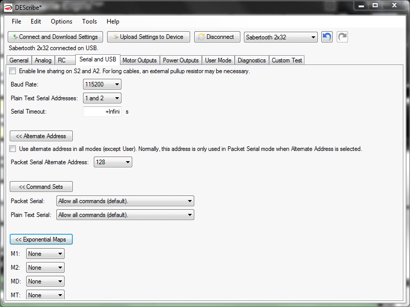The width and height of the screenshot is (410, 307).
Task: Collapse the Command Sets section
Action: pyautogui.click(x=42, y=187)
